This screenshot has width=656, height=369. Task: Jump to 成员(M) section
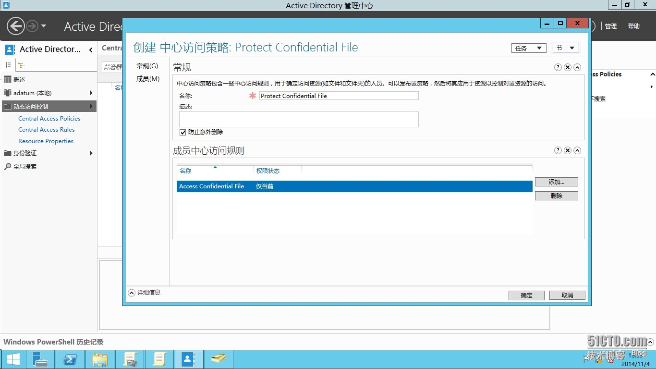click(x=148, y=79)
